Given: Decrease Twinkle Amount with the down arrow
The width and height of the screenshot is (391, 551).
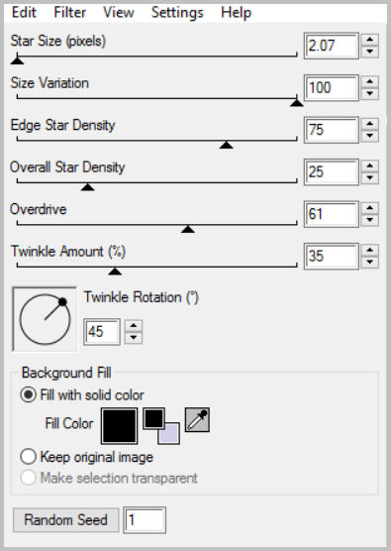Looking at the screenshot, I should [369, 263].
